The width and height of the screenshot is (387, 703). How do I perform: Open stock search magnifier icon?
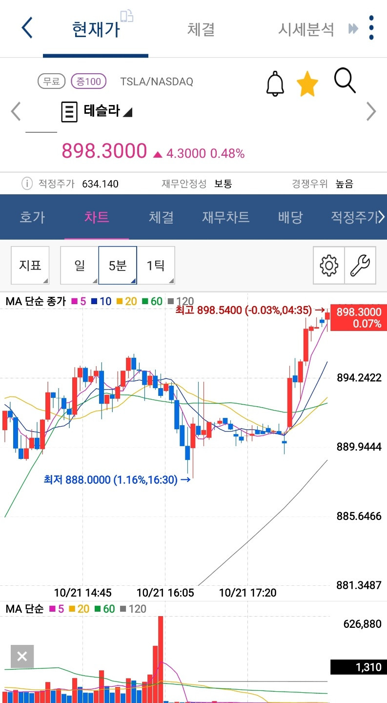tap(345, 81)
